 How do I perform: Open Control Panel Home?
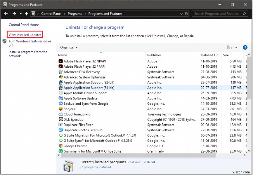tap(24, 25)
